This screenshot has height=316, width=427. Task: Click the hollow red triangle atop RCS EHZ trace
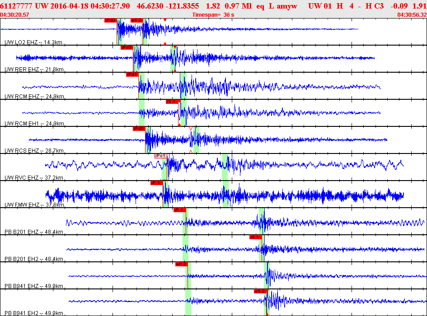[x=191, y=128]
